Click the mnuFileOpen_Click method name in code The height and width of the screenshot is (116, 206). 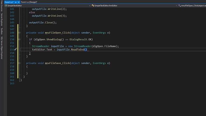[57, 33]
